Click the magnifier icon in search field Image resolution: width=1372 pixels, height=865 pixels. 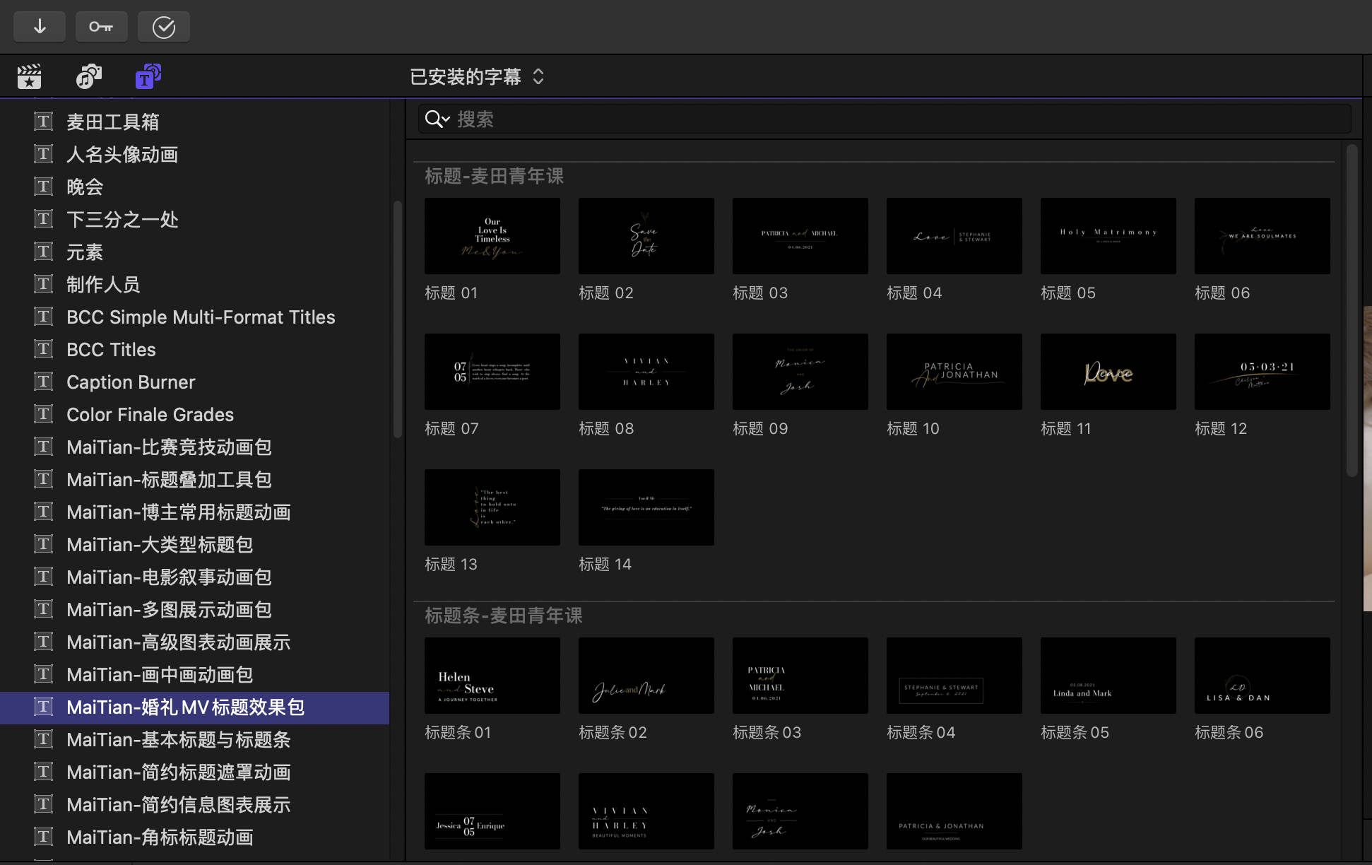[433, 119]
